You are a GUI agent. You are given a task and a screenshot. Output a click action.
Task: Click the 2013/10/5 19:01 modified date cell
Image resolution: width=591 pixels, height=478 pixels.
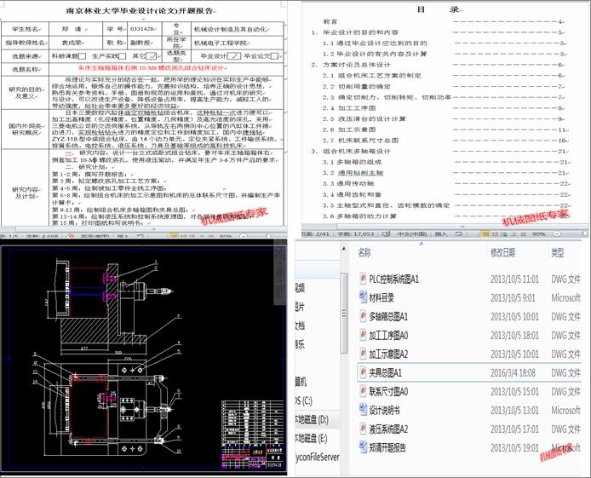pyautogui.click(x=514, y=448)
